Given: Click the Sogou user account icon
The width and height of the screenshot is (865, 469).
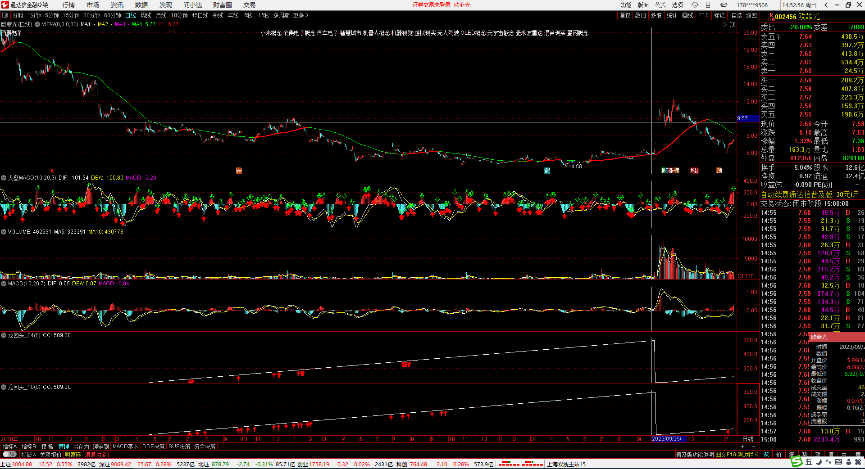Looking at the screenshot, I should pos(848,462).
